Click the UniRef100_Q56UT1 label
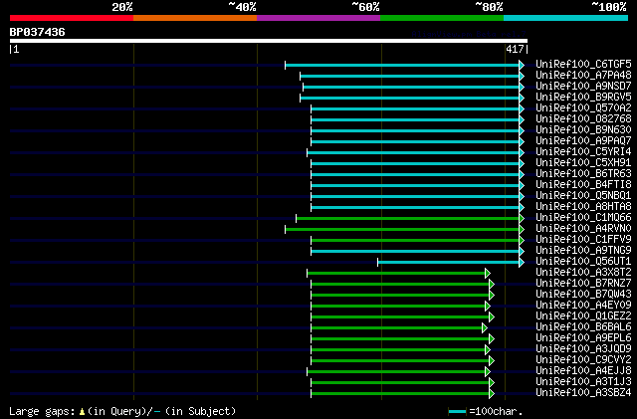The height and width of the screenshot is (419, 637). (583, 262)
